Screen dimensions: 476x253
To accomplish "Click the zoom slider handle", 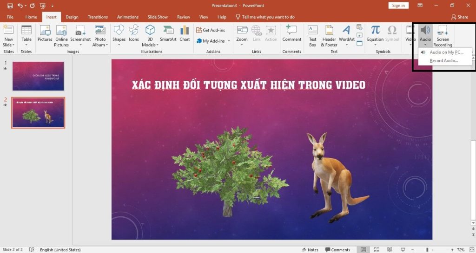I will point(427,250).
